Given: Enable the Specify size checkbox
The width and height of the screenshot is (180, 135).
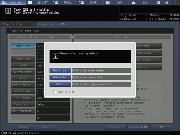Looking at the screenshot, I should point(55,92).
